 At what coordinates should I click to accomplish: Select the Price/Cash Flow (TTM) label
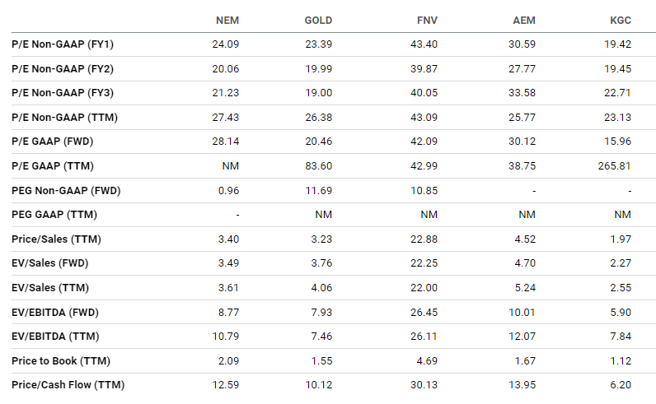pyautogui.click(x=68, y=385)
